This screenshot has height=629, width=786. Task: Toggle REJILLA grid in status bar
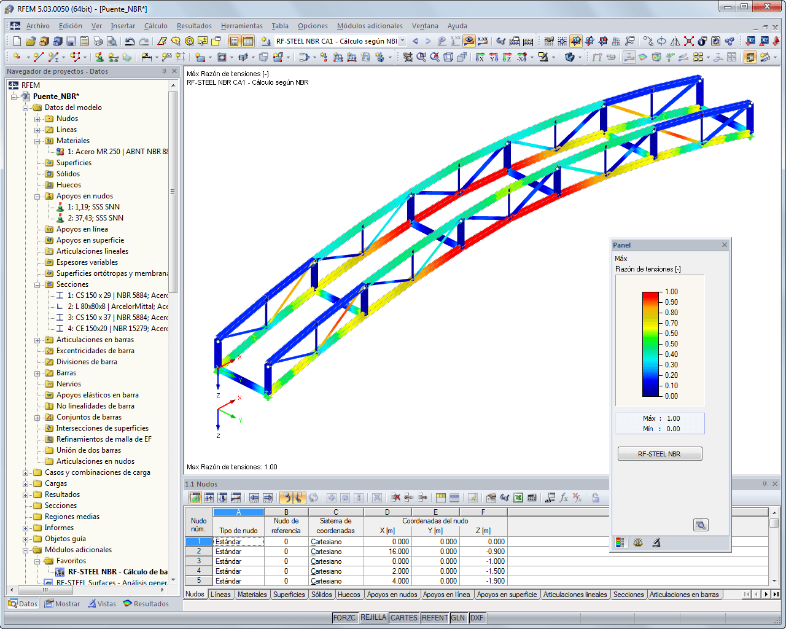pyautogui.click(x=373, y=617)
